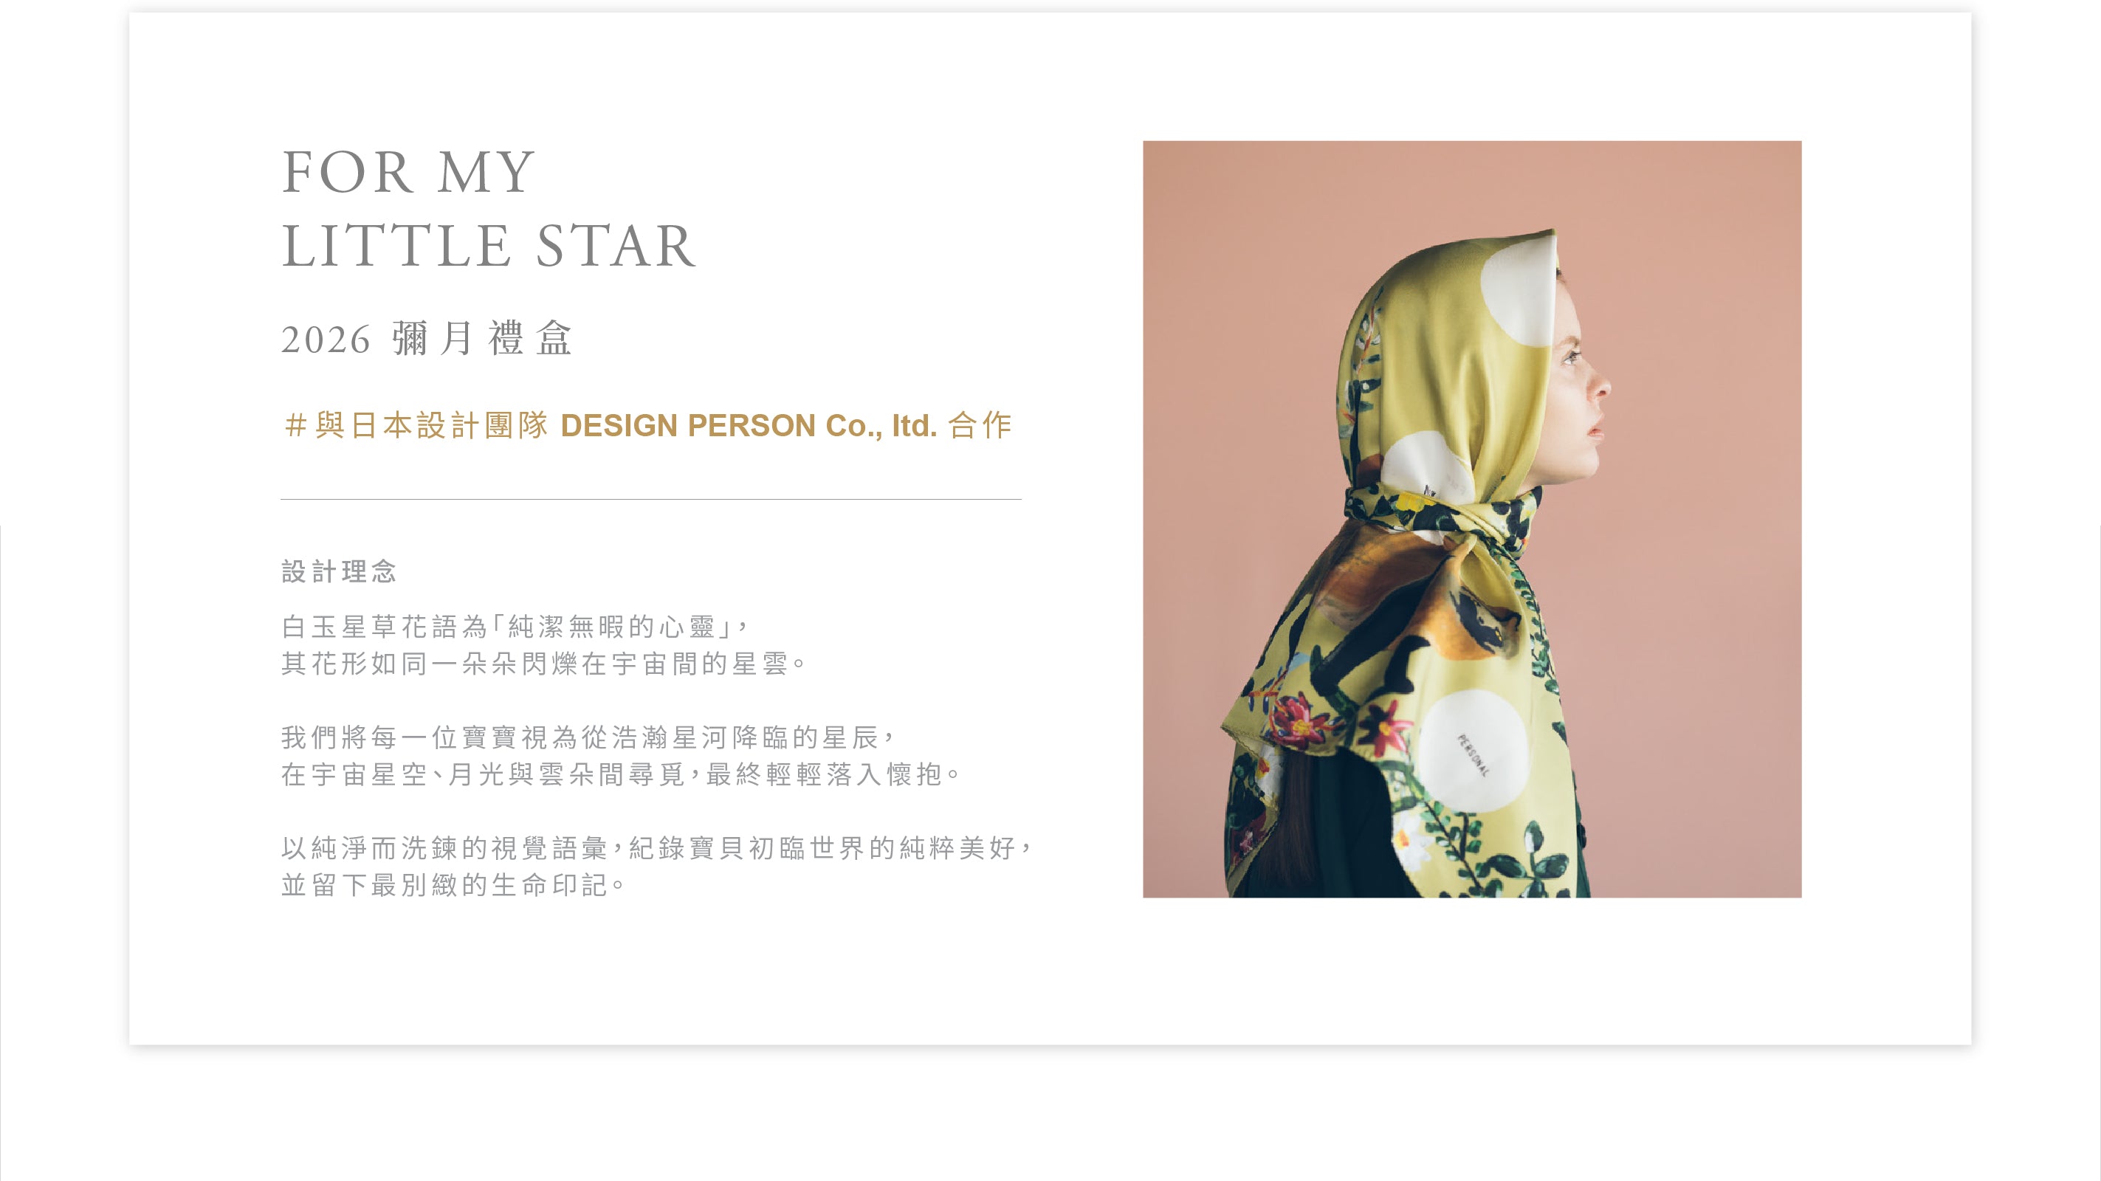Click the FOR MY heading line
Image resolution: width=2101 pixels, height=1181 pixels.
pyautogui.click(x=408, y=172)
